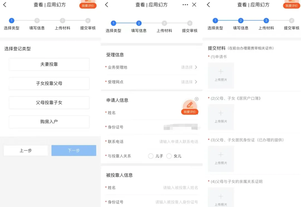
Task: Go back using arrow on 选择登记类型 screen
Action: point(5,5)
